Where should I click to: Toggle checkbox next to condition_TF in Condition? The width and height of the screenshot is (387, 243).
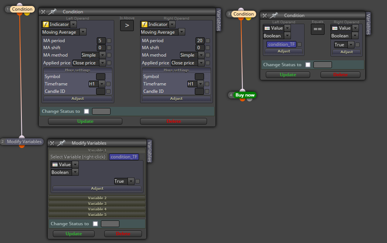pyautogui.click(x=299, y=44)
